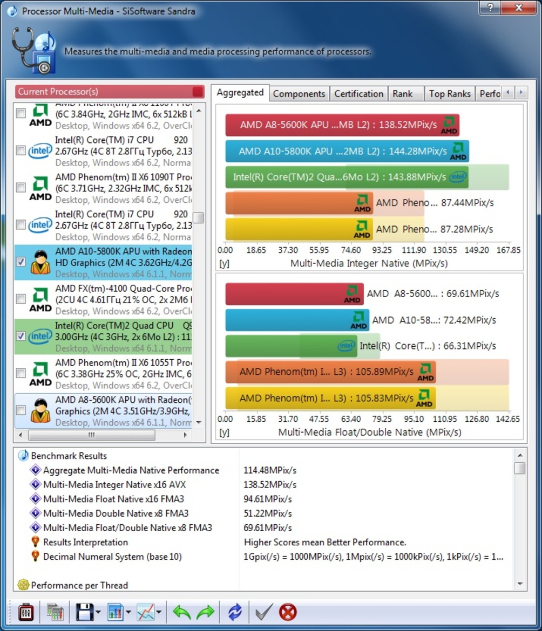Check the AMD Phenom II X6 1090T checkbox

[x=21, y=188]
